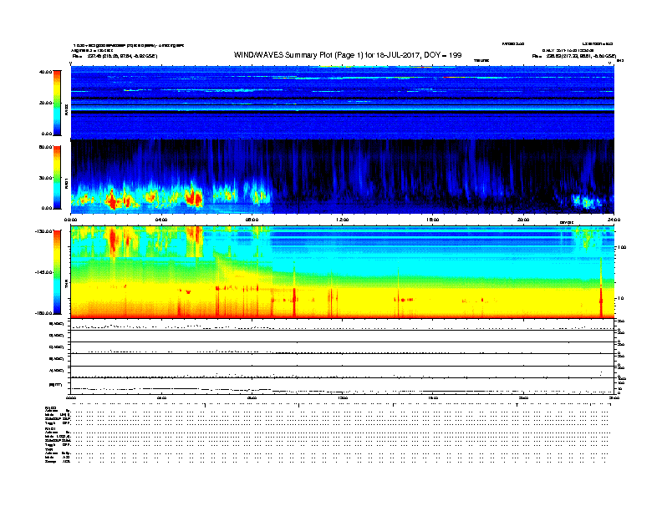The height and width of the screenshot is (511, 662).
Task: Click the TNR vertical axis label
Action: pos(66,285)
